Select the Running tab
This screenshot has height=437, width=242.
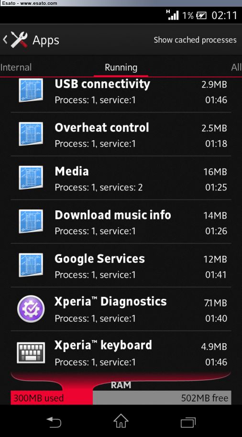click(x=121, y=67)
